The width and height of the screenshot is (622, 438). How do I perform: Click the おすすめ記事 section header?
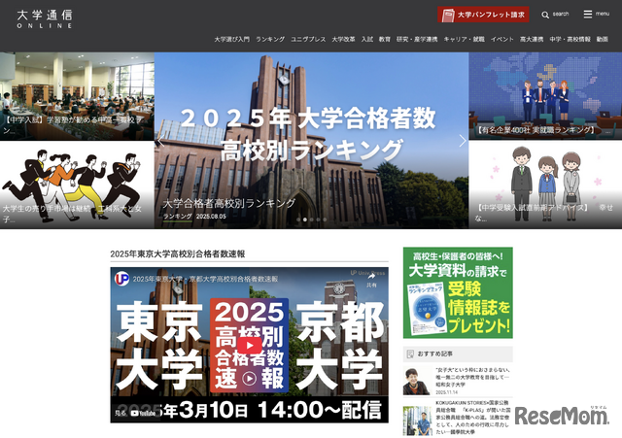[x=458, y=354]
